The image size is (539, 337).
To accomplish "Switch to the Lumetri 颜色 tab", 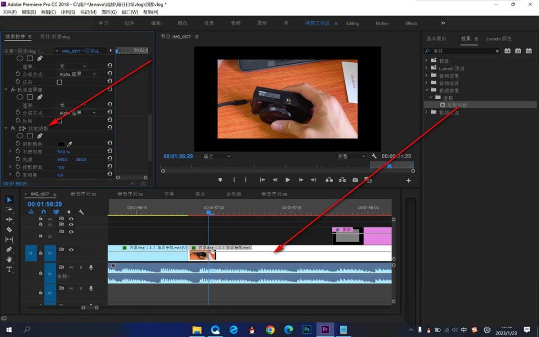I will click(x=499, y=39).
